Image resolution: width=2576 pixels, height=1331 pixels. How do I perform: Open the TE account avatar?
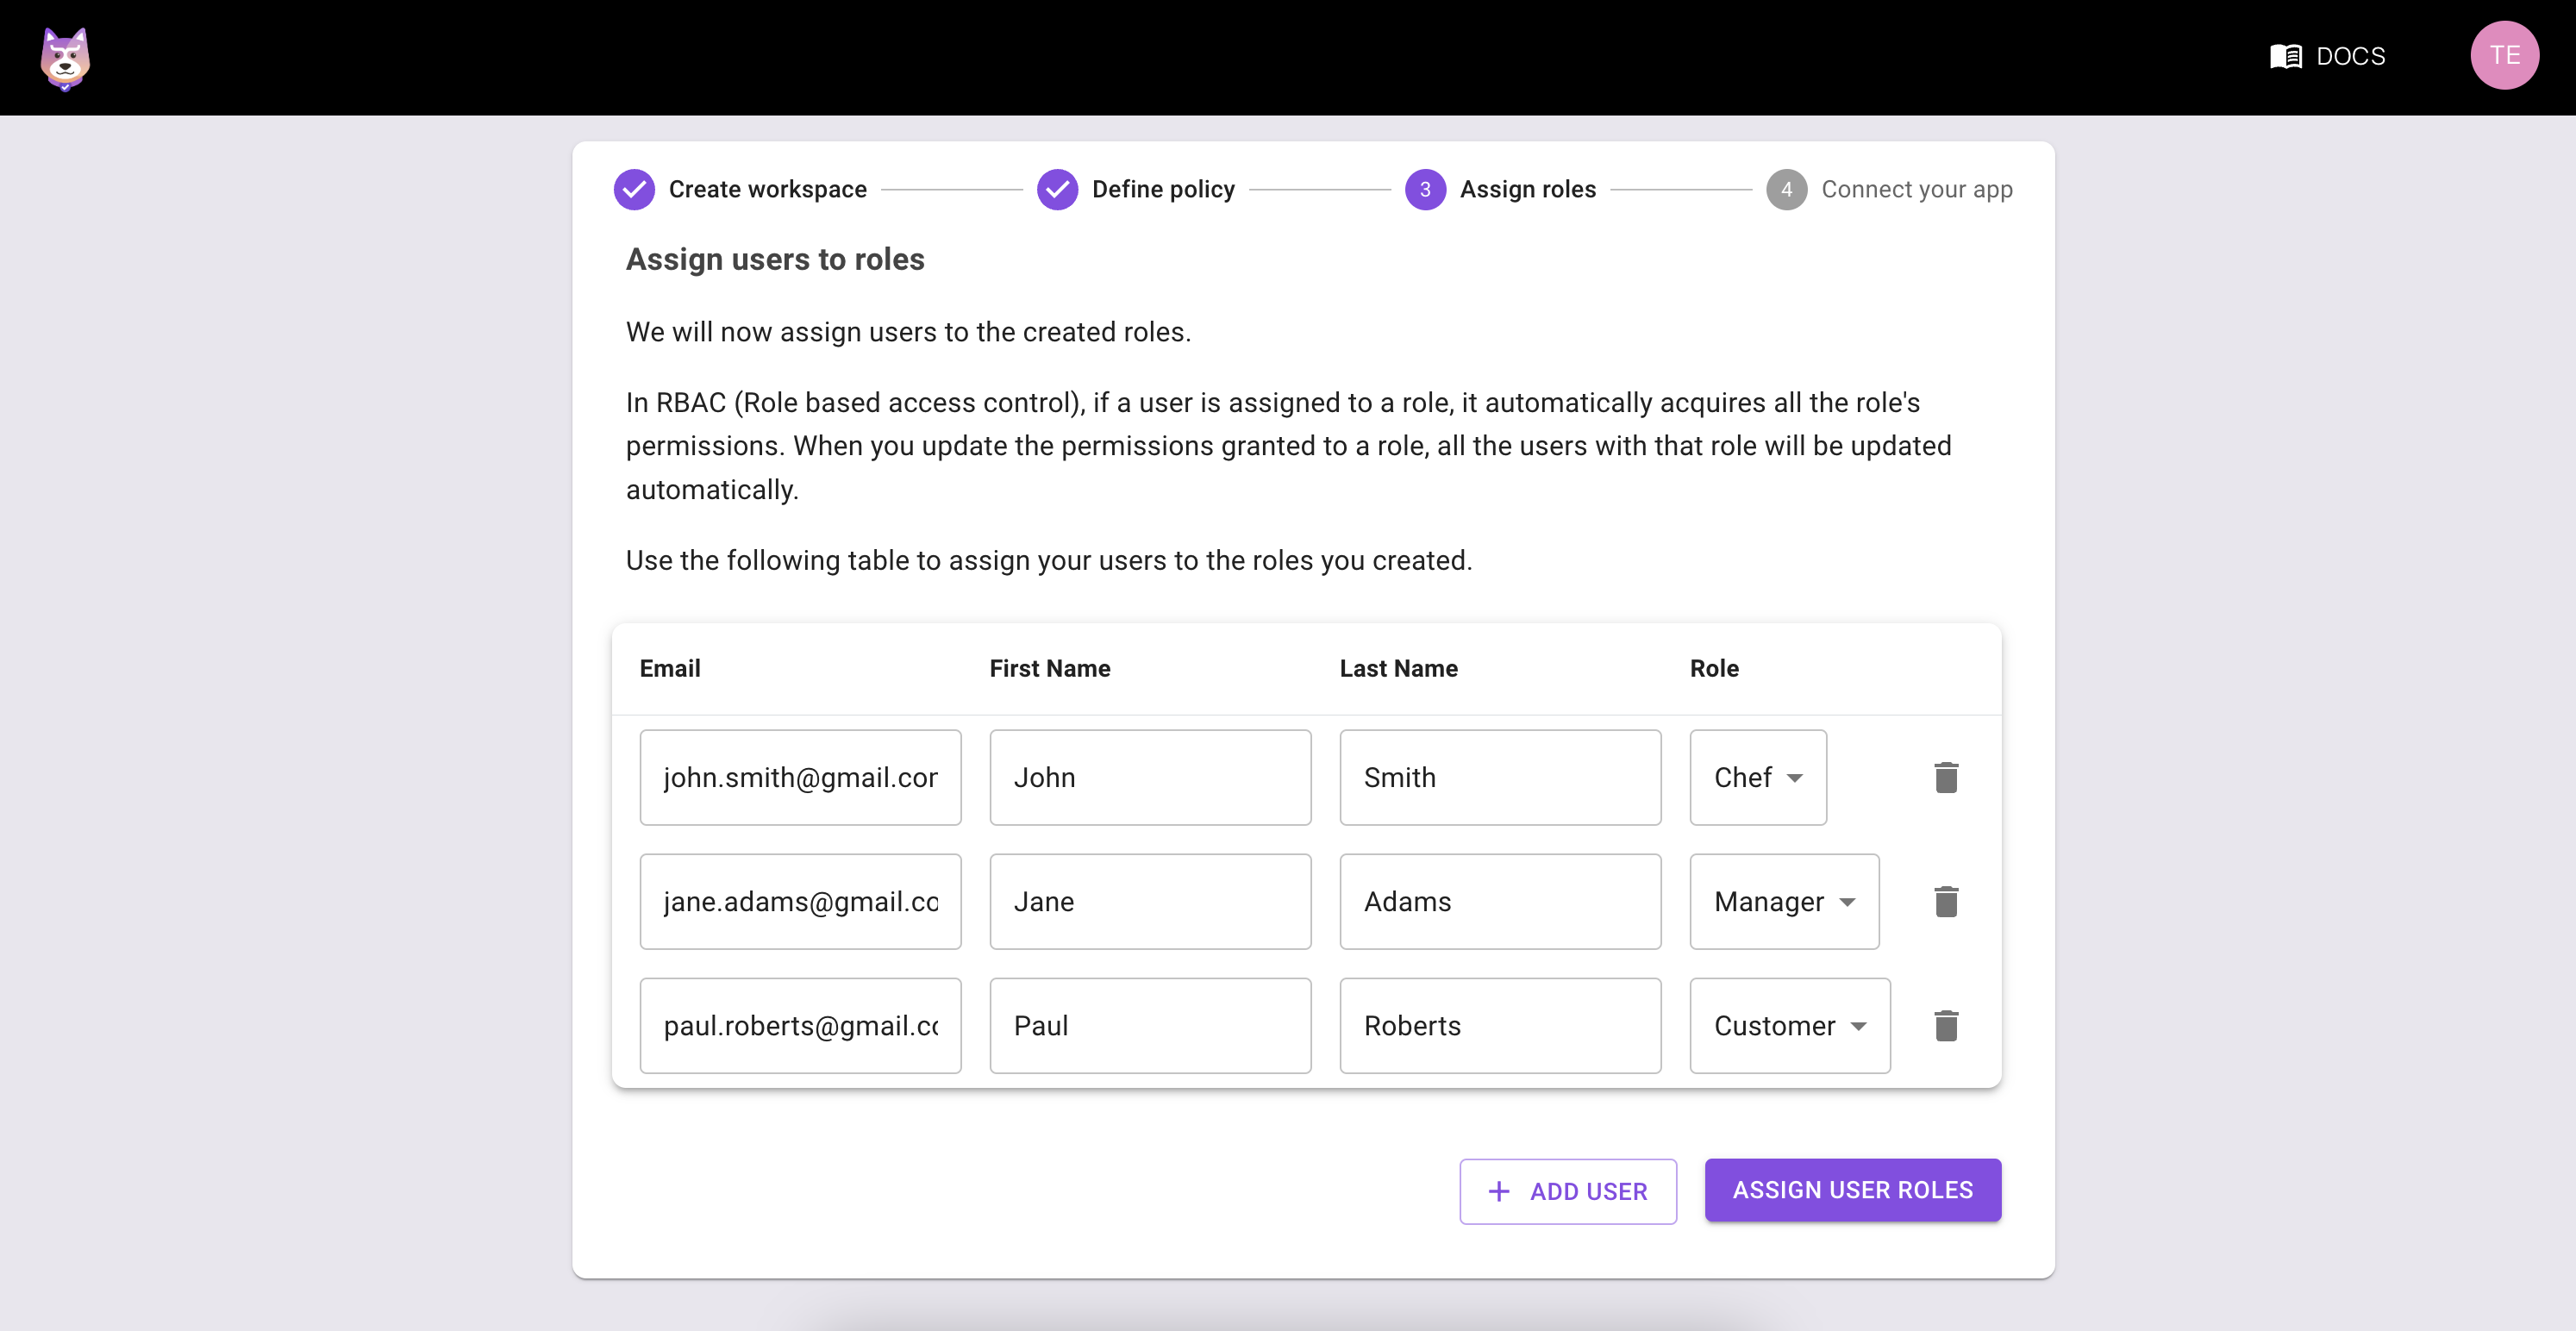2505,55
